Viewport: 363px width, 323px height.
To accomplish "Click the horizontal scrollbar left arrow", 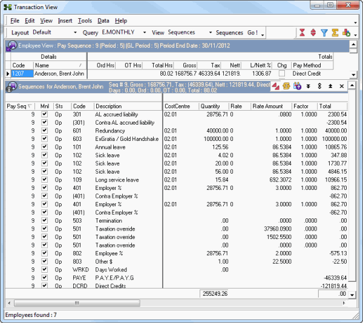I will (9, 303).
